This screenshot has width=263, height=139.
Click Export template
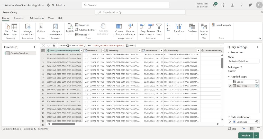coord(221,25)
